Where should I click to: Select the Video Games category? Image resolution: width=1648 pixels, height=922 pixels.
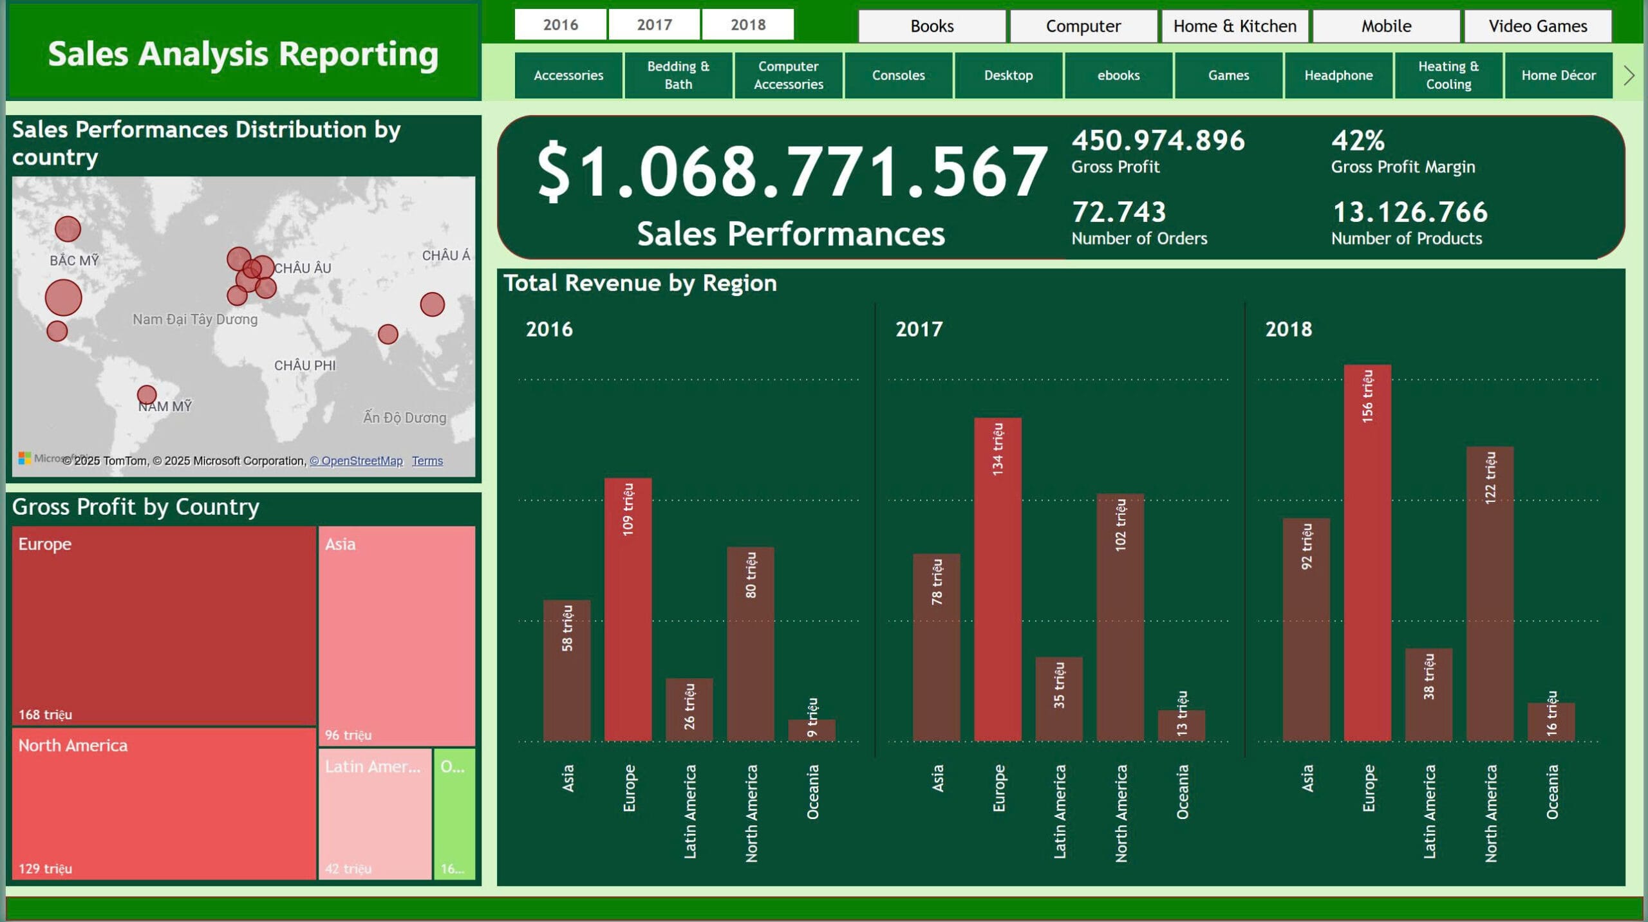coord(1537,26)
